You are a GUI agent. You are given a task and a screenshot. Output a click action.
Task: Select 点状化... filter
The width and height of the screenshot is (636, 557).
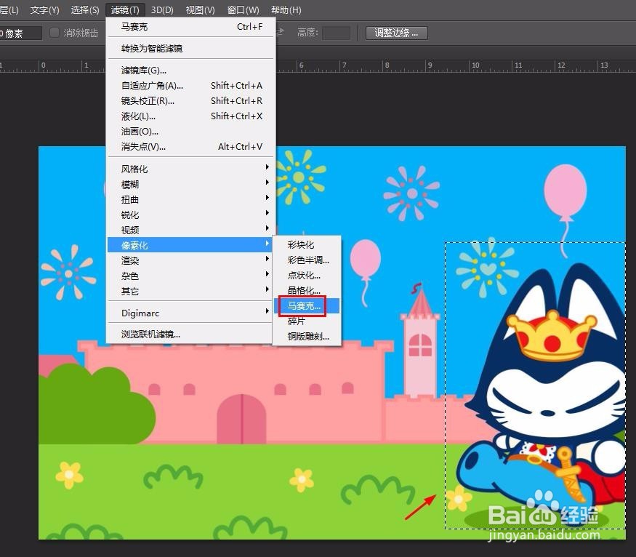point(307,276)
